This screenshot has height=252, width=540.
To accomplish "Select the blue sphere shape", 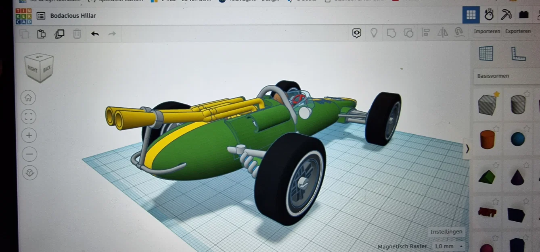I will pyautogui.click(x=517, y=139).
